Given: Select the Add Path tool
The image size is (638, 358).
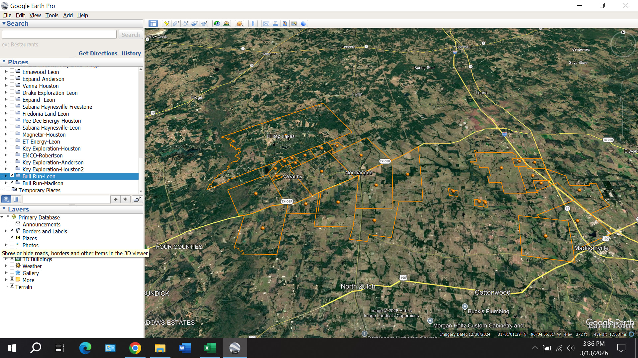Looking at the screenshot, I should click(185, 24).
